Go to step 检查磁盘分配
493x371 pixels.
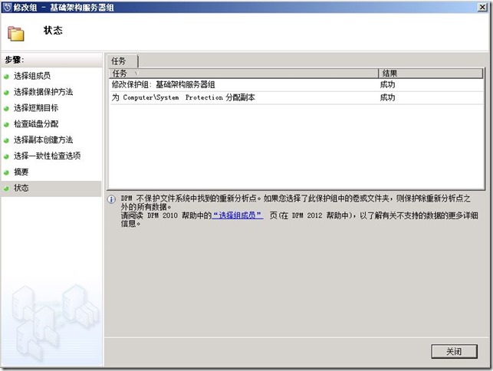36,124
